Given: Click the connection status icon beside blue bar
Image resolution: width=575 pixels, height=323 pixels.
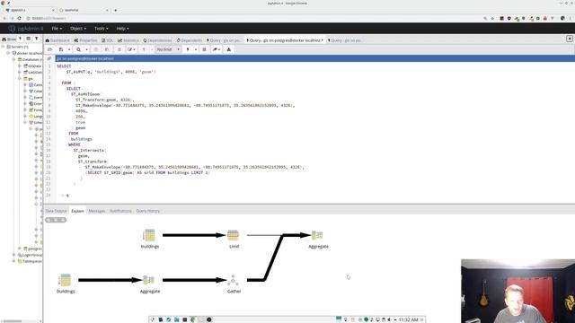Looking at the screenshot, I should coord(49,58).
